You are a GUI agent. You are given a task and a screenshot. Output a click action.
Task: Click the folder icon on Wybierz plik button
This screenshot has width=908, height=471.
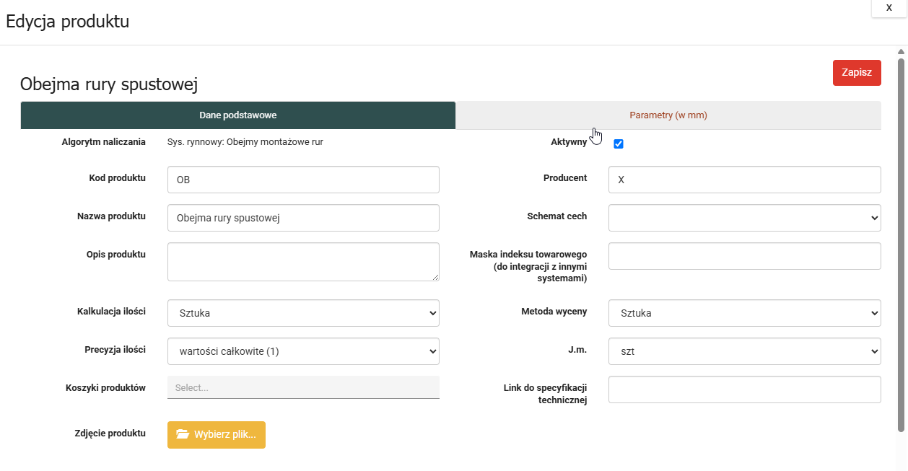click(x=182, y=434)
